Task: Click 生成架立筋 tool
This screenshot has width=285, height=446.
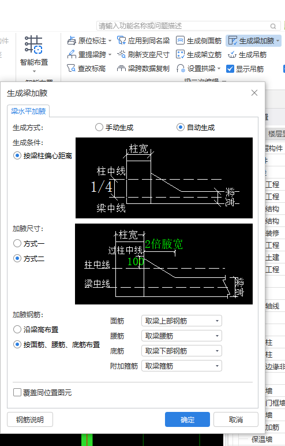Action: [198, 54]
